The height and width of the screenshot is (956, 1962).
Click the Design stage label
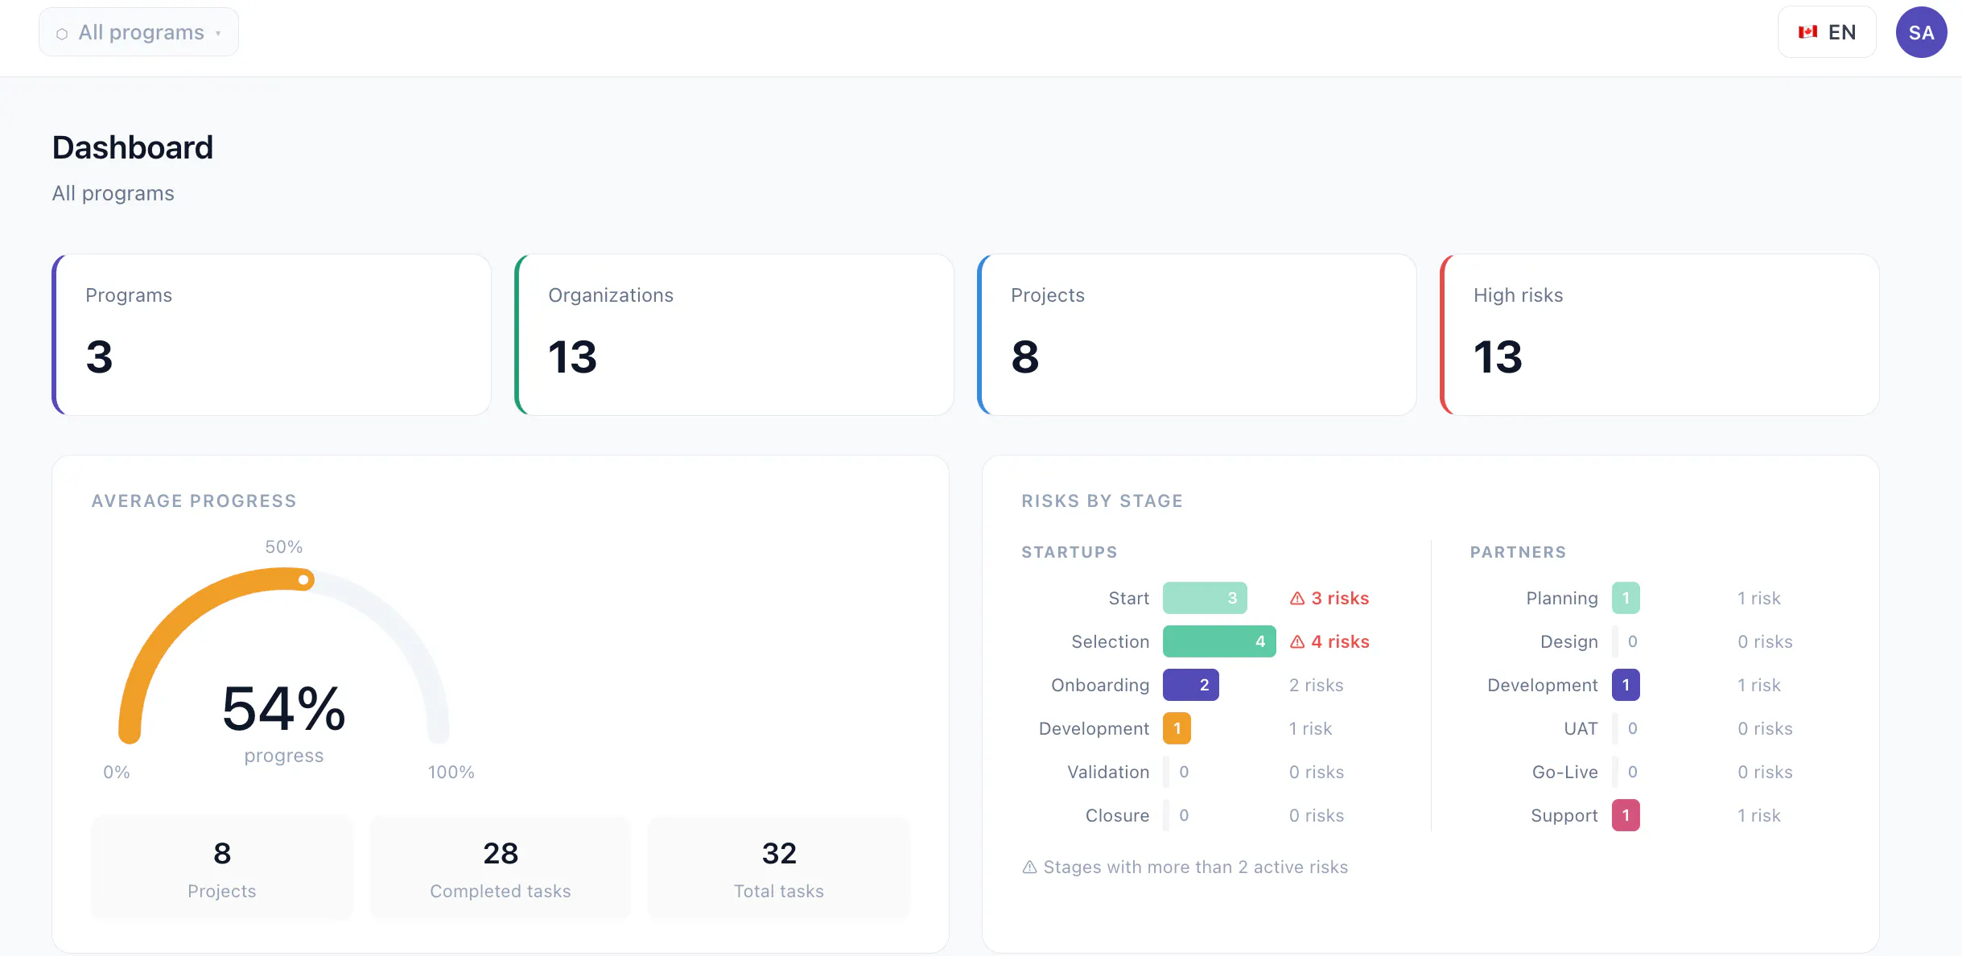(x=1568, y=641)
